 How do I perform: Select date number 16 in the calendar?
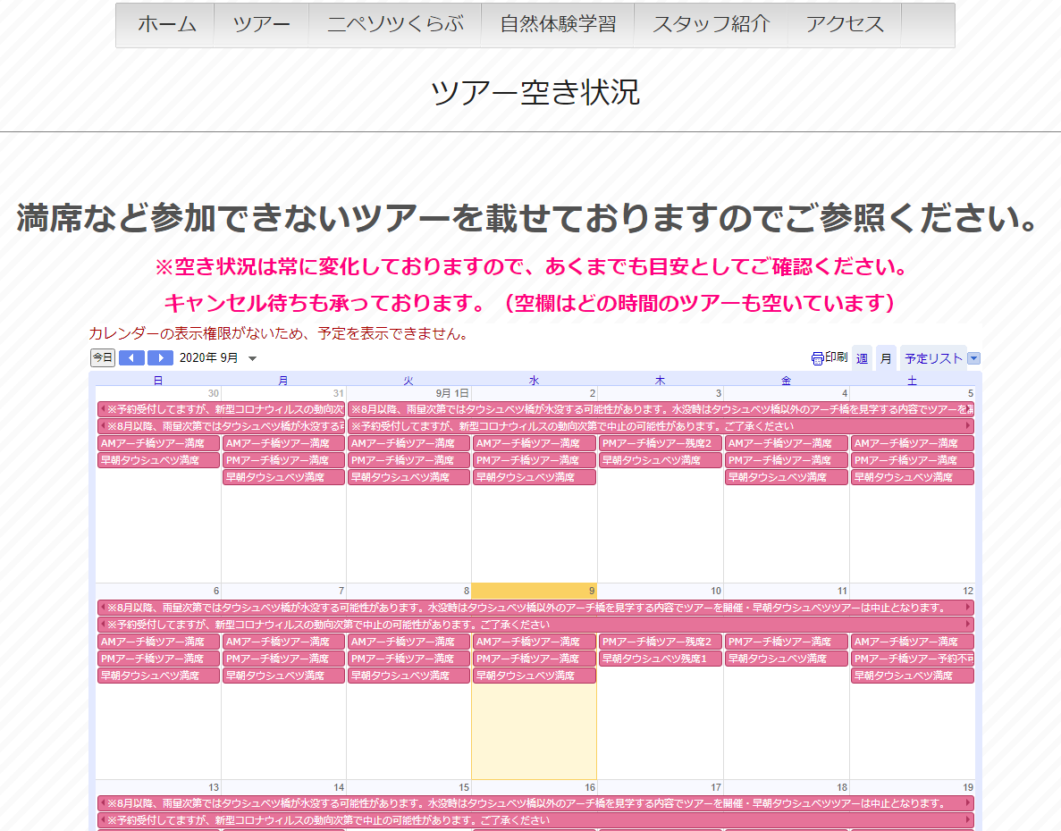(590, 787)
